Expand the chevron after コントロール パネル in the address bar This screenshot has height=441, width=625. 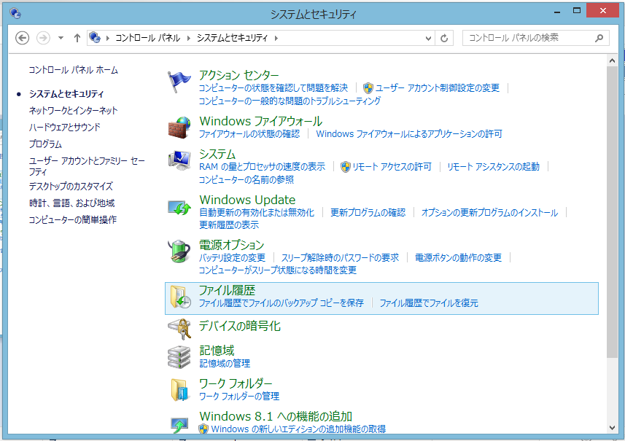click(188, 38)
